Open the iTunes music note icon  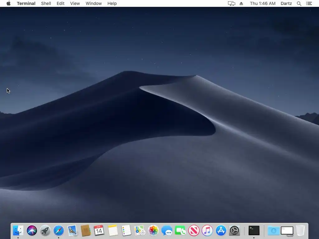point(207,231)
